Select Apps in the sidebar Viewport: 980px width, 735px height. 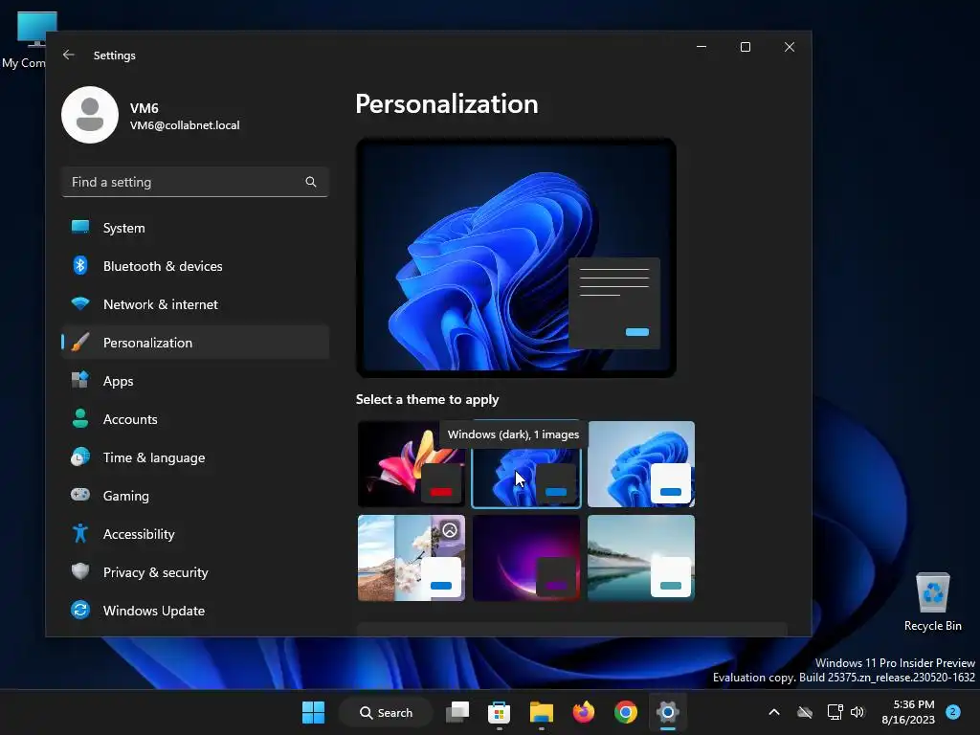[195, 380]
